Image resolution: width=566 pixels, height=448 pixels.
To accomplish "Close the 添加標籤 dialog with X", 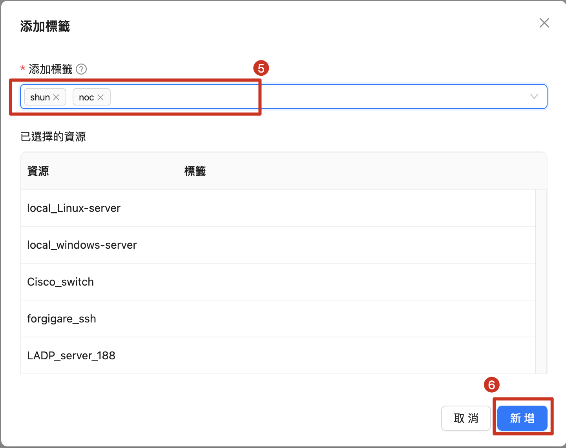I will 544,23.
